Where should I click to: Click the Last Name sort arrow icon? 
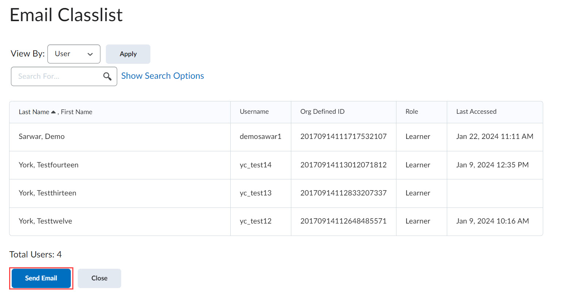point(53,112)
